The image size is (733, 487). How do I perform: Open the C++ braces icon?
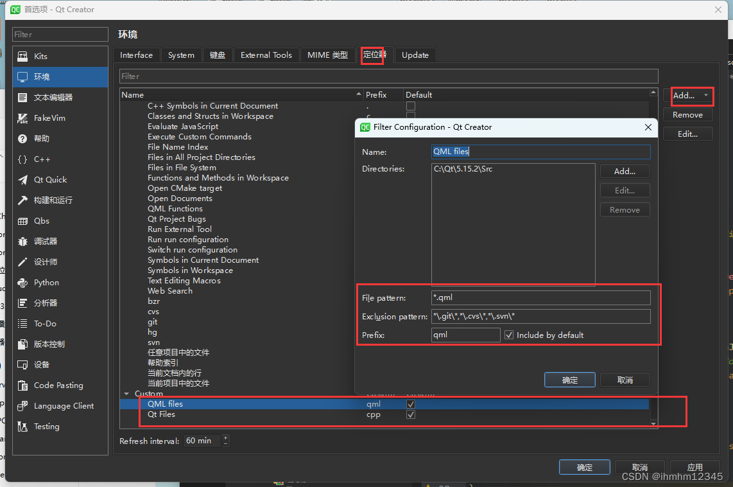(x=22, y=159)
